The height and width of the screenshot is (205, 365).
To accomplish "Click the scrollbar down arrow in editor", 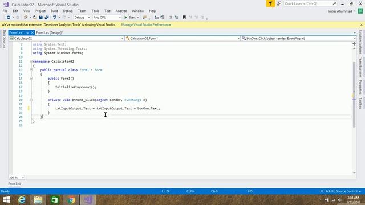I will click(x=354, y=173).
